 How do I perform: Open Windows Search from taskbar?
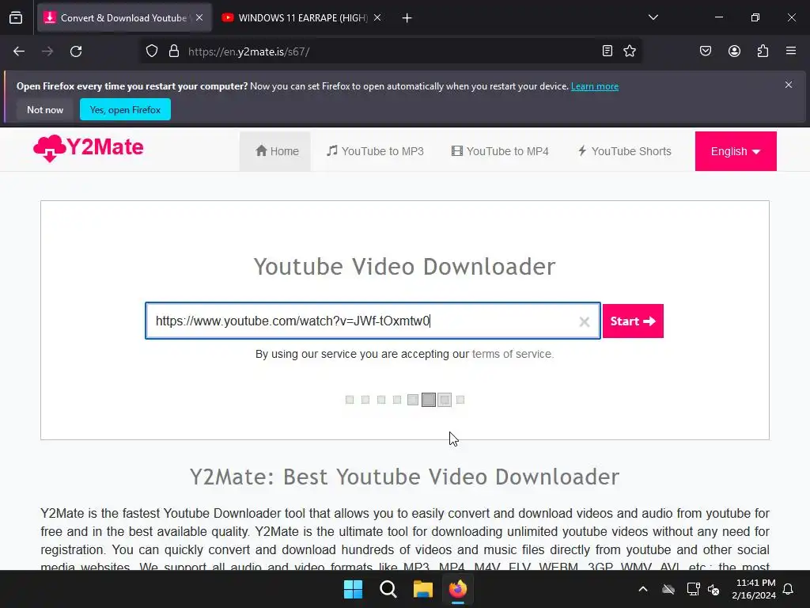(x=388, y=589)
